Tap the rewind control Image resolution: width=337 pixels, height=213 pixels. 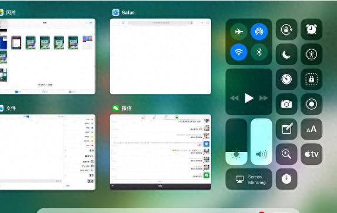pyautogui.click(x=234, y=98)
